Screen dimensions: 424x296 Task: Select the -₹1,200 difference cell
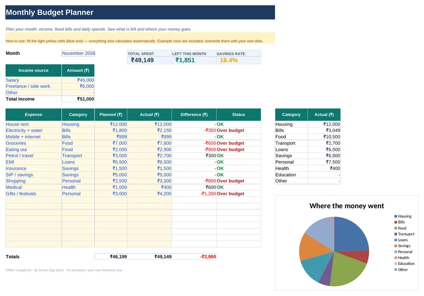pyautogui.click(x=194, y=194)
